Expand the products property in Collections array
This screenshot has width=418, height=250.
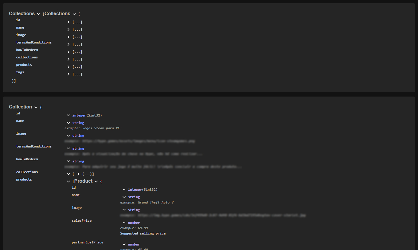click(68, 67)
